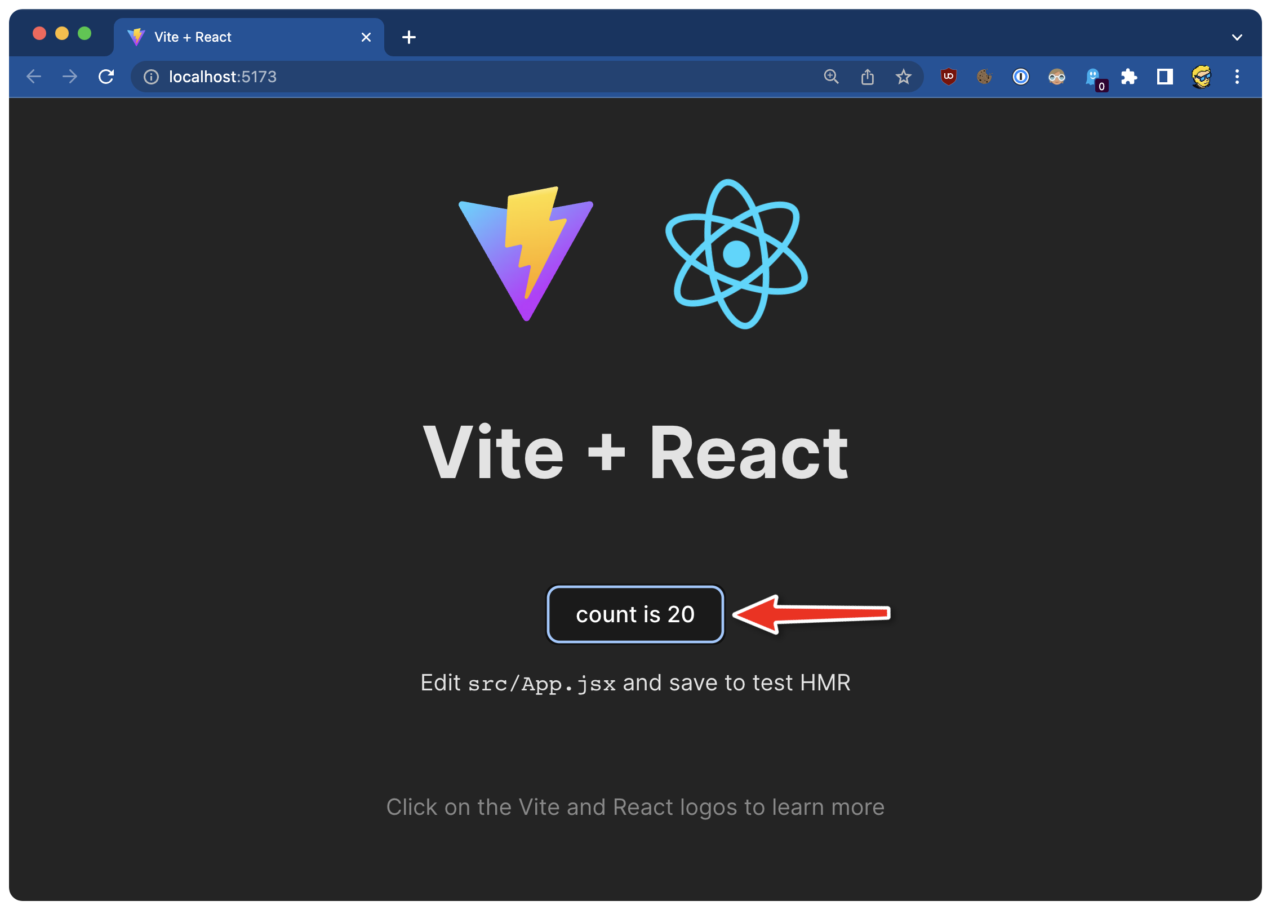Toggle the browser side panel
Image resolution: width=1271 pixels, height=910 pixels.
(1165, 77)
